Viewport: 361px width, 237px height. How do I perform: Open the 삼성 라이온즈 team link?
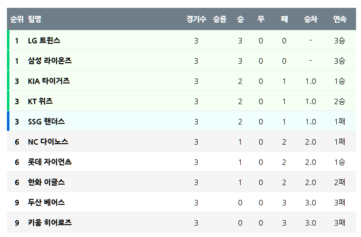[49, 61]
